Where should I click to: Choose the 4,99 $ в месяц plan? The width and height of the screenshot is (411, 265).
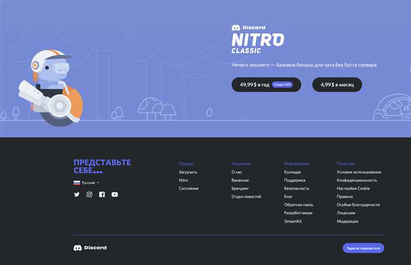[x=337, y=84]
